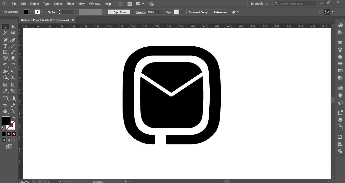Set paint type to Color
Viewport: 345px width, 183px height.
4,134
